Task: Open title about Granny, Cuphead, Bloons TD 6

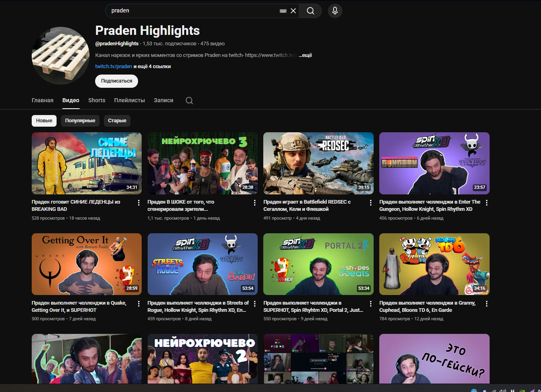Action: coord(427,307)
